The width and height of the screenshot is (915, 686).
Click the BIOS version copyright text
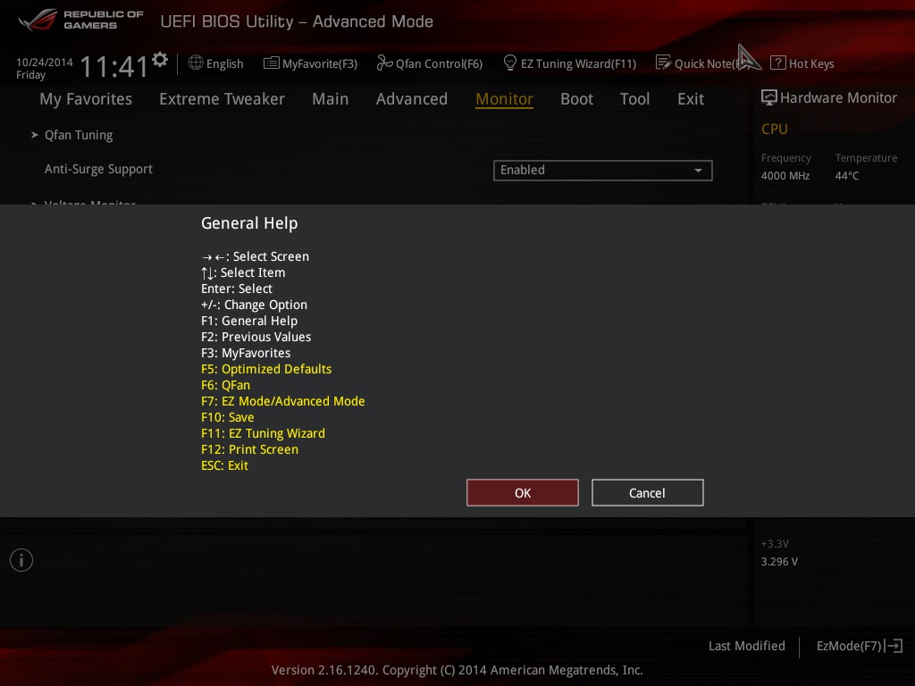point(457,670)
